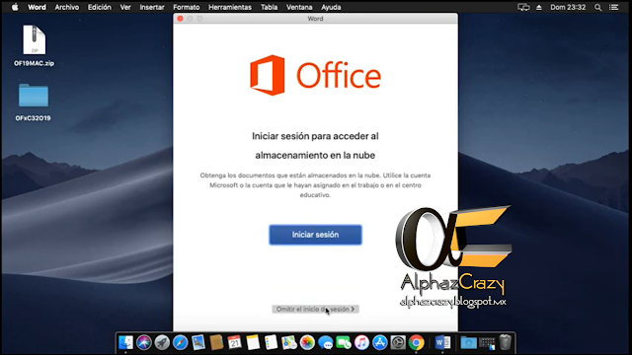Close the Word sign-in window
This screenshot has height=355, width=632.
coord(180,19)
